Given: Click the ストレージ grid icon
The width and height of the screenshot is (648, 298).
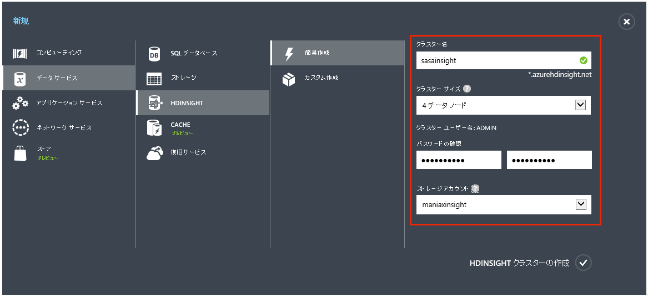Looking at the screenshot, I should 154,79.
